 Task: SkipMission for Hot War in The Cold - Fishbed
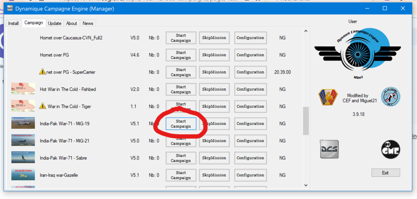coord(214,89)
